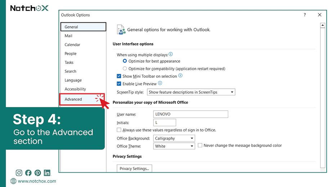The height and width of the screenshot is (187, 332).
Task: Click the NotchoX logo
Action: click(x=30, y=8)
